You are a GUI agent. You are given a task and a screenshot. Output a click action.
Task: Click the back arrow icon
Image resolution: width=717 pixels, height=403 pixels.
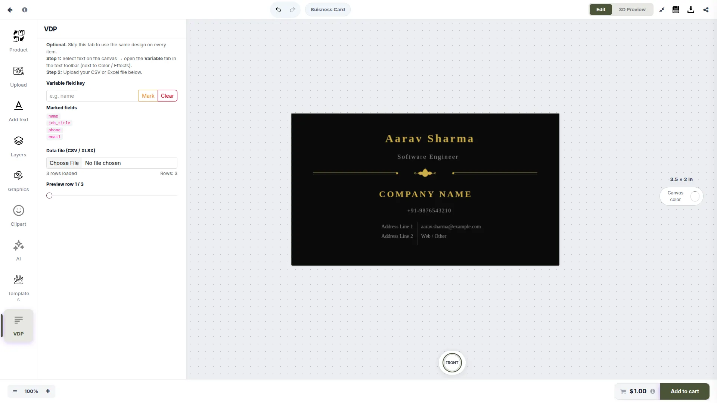[x=10, y=10]
